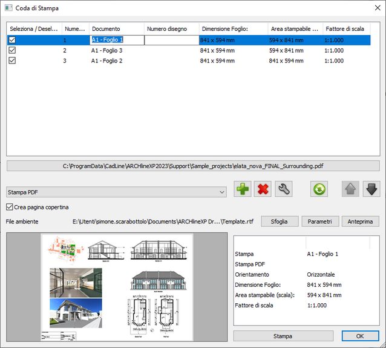Sort by Seleziona / Deseleziona column header
The image size is (386, 348).
click(34, 29)
